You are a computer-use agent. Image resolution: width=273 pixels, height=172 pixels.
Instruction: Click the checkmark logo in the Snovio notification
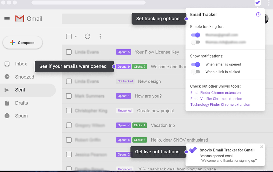pyautogui.click(x=193, y=150)
